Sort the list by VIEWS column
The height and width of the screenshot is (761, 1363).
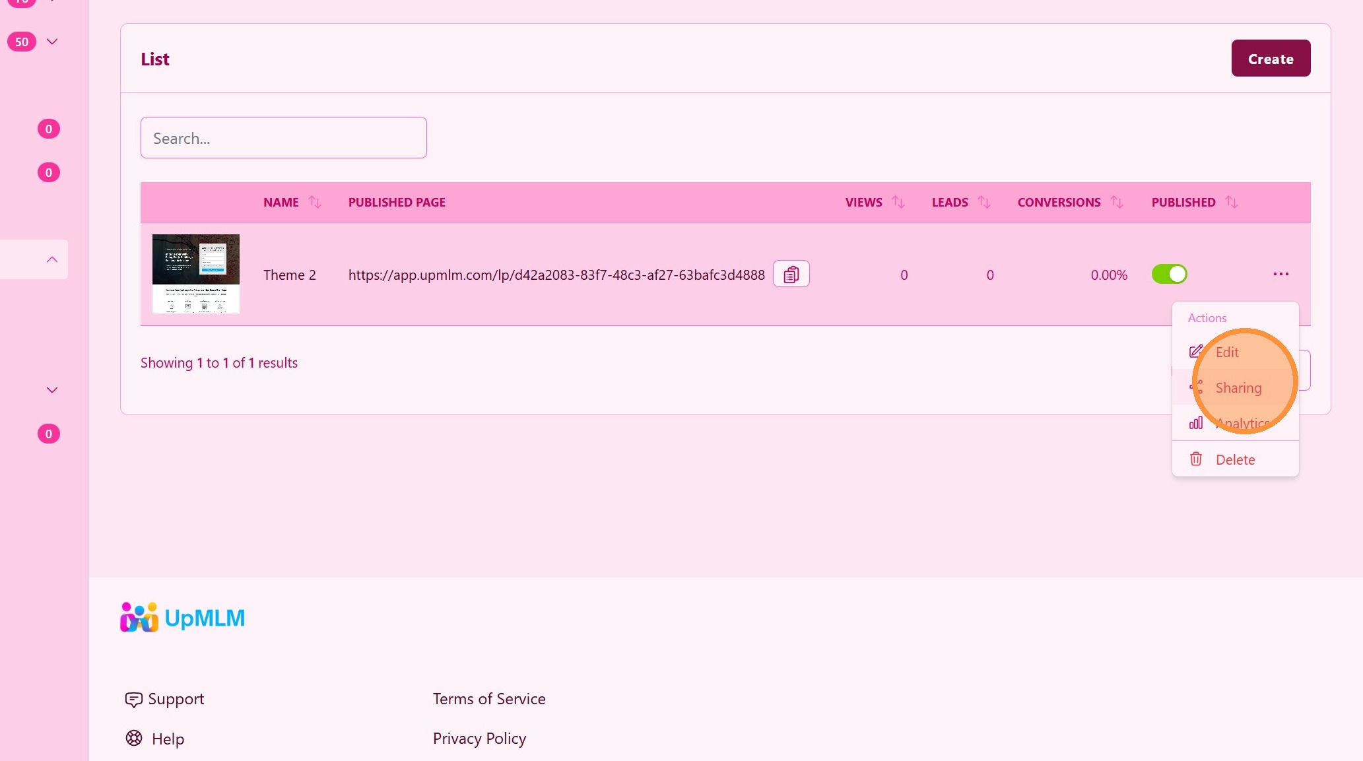coord(898,202)
